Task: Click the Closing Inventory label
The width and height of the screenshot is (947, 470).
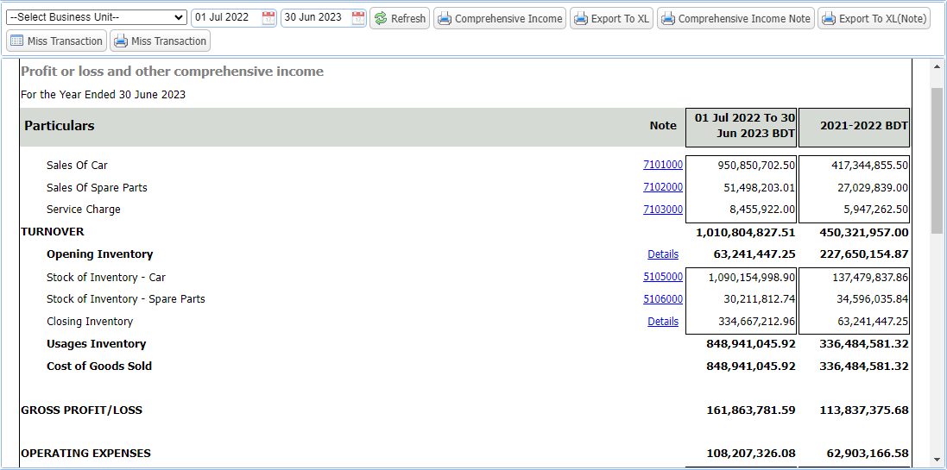Action: 90,322
